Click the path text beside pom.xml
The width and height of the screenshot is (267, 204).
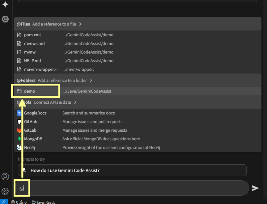(x=88, y=35)
